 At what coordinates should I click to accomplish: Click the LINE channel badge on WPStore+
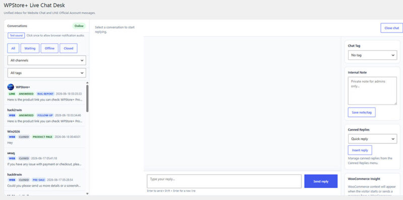[x=12, y=94]
